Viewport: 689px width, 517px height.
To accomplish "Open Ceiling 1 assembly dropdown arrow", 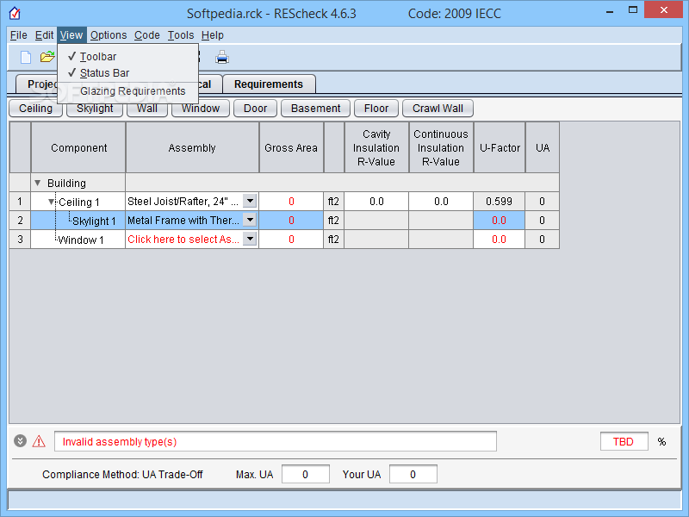I will [250, 201].
